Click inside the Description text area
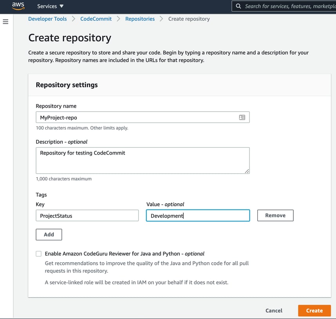The width and height of the screenshot is (336, 319). pyautogui.click(x=143, y=160)
